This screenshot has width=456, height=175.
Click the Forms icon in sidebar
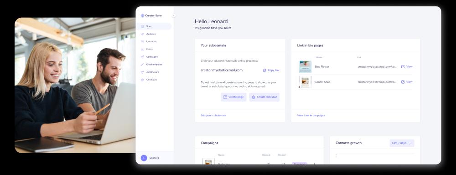[x=142, y=49]
